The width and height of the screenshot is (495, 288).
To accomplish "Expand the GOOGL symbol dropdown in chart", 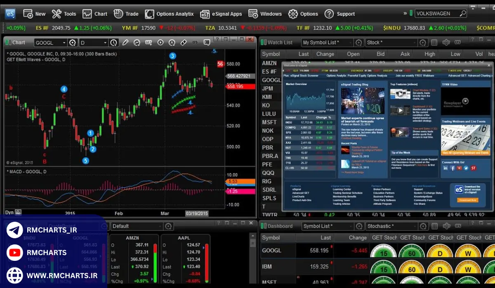I will click(x=64, y=43).
